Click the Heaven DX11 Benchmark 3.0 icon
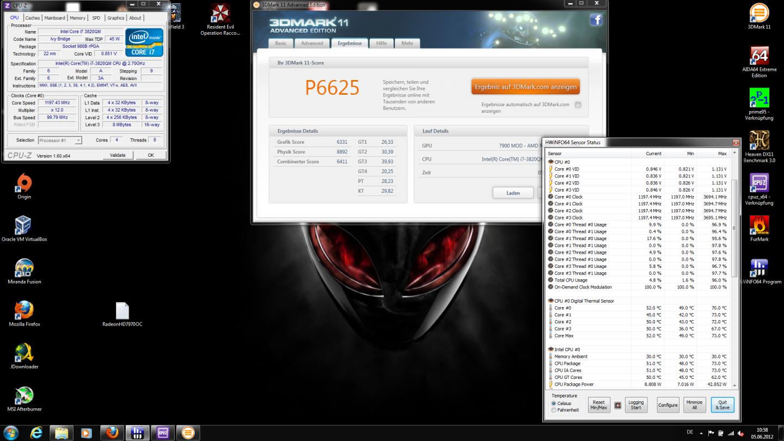 [x=759, y=147]
